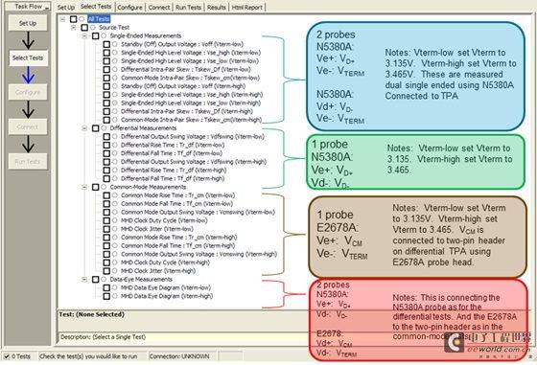
Task: Open the Configure tab
Action: pyautogui.click(x=129, y=7)
